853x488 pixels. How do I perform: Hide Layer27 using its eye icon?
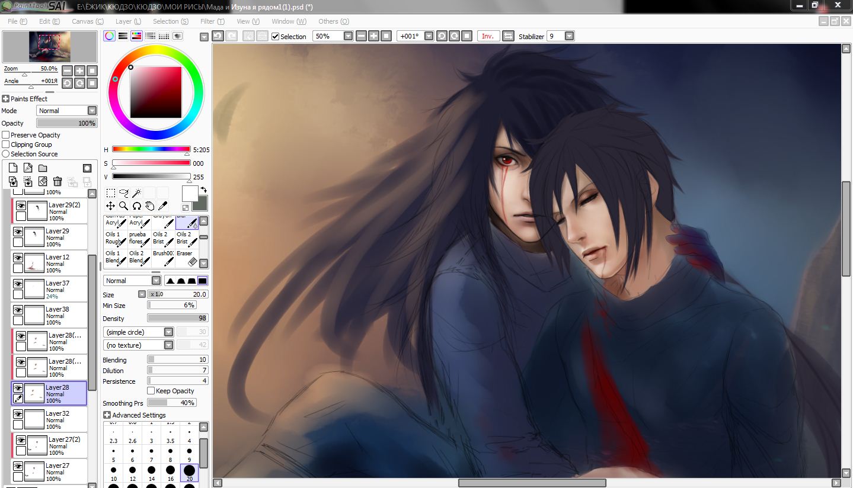[18, 466]
